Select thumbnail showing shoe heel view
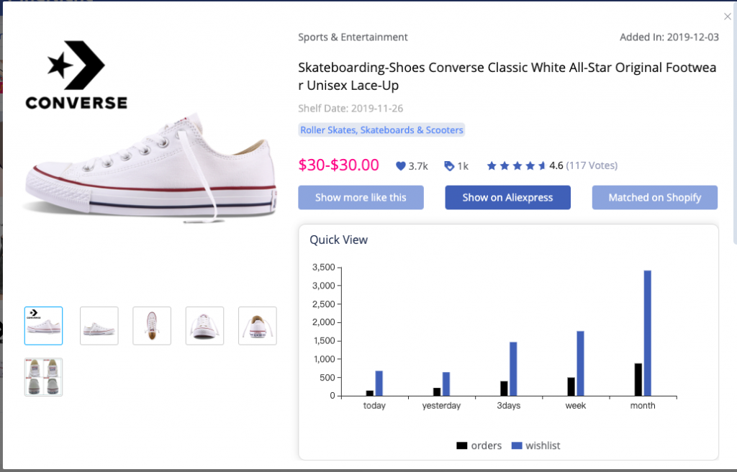Screen dimensions: 737x472 pos(258,326)
